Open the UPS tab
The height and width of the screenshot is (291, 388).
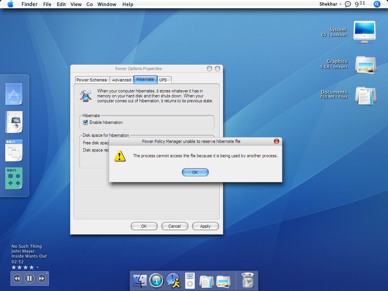(163, 80)
